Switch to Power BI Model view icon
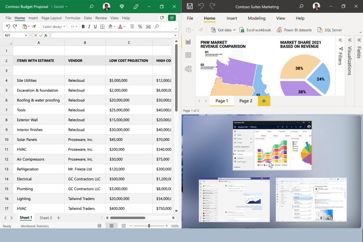 (188, 69)
